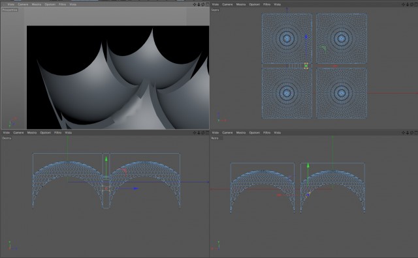The image size is (418, 258).
Task: Open the Filtro menu in the Destra viewport
Action: [x=57, y=132]
